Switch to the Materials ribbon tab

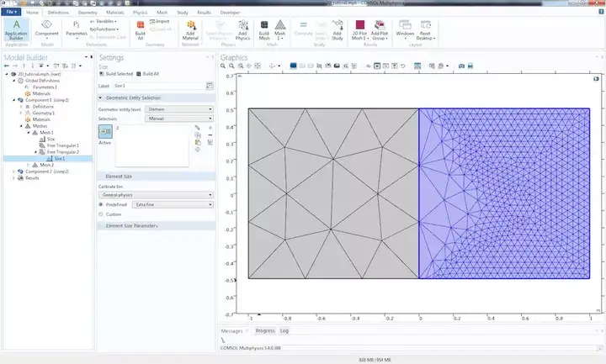115,13
